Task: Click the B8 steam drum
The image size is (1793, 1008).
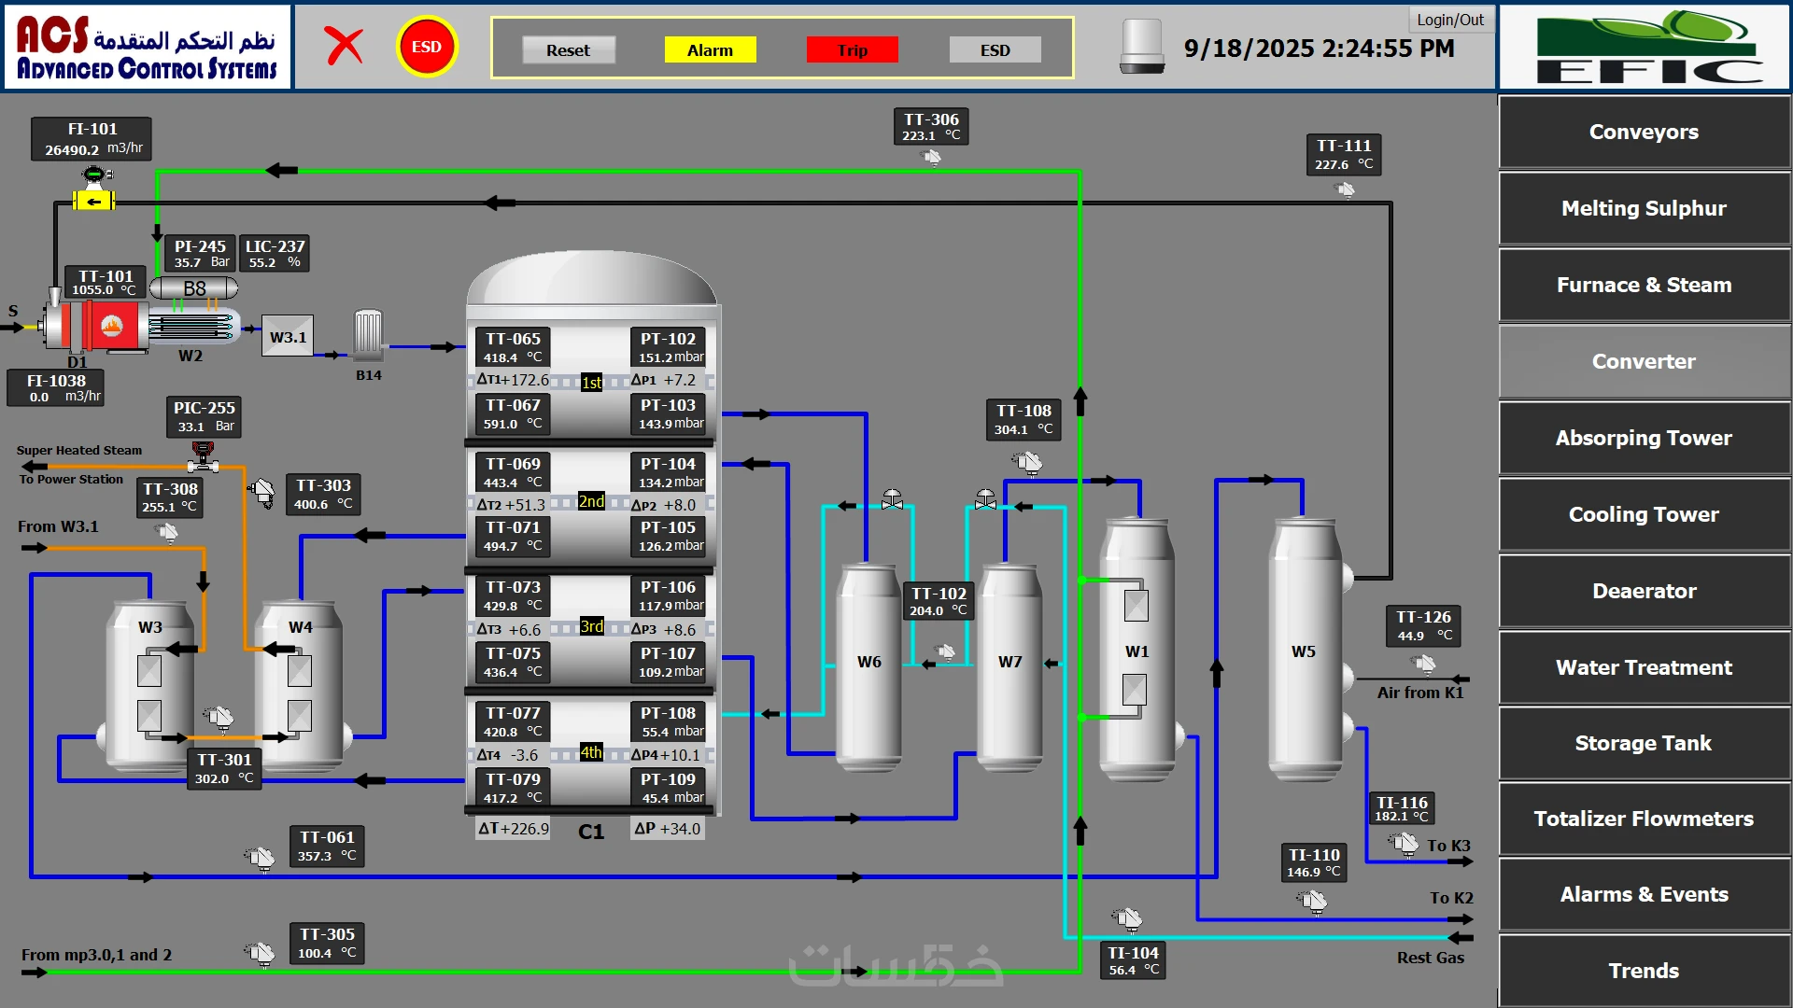Action: pyautogui.click(x=194, y=288)
